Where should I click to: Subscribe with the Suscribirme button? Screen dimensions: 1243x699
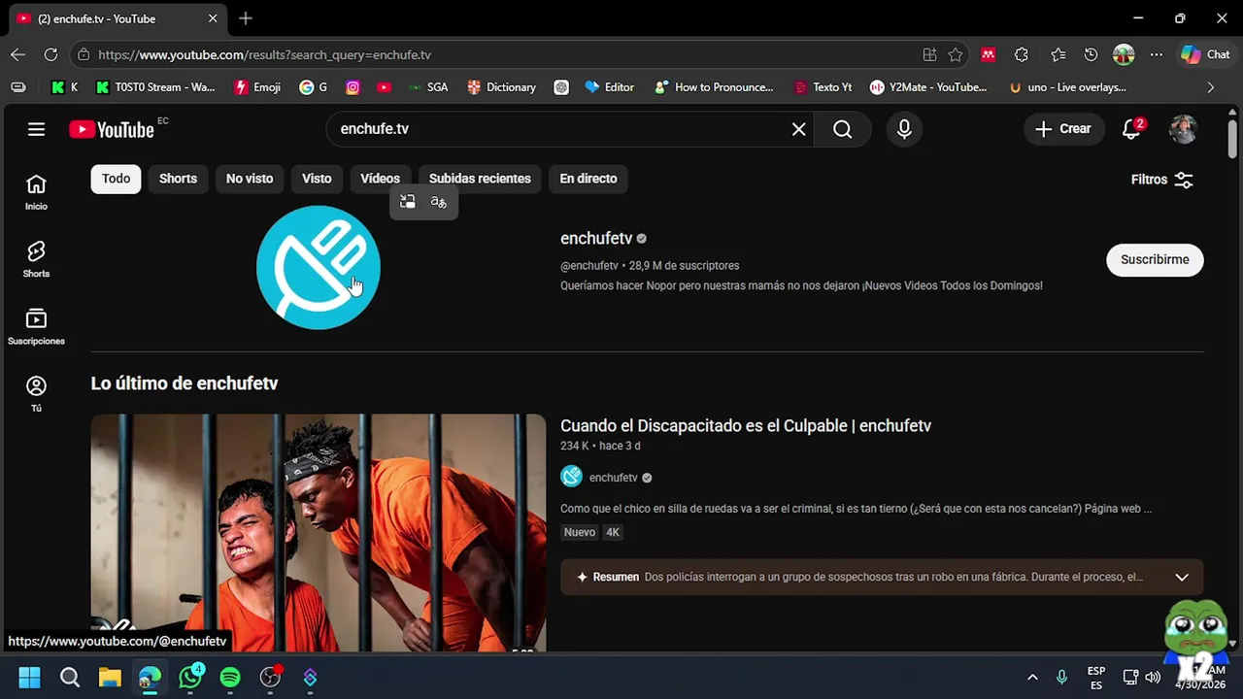(1155, 259)
